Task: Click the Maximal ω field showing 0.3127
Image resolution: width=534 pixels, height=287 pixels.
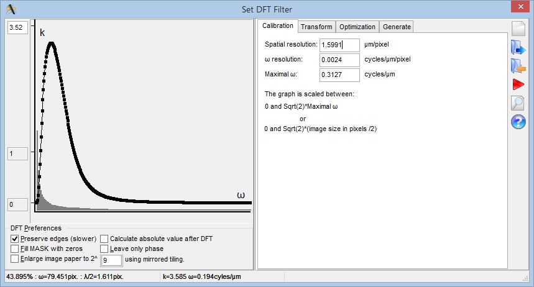Action: tap(339, 75)
